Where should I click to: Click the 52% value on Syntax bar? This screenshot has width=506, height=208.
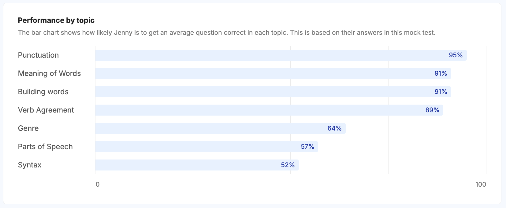click(288, 165)
